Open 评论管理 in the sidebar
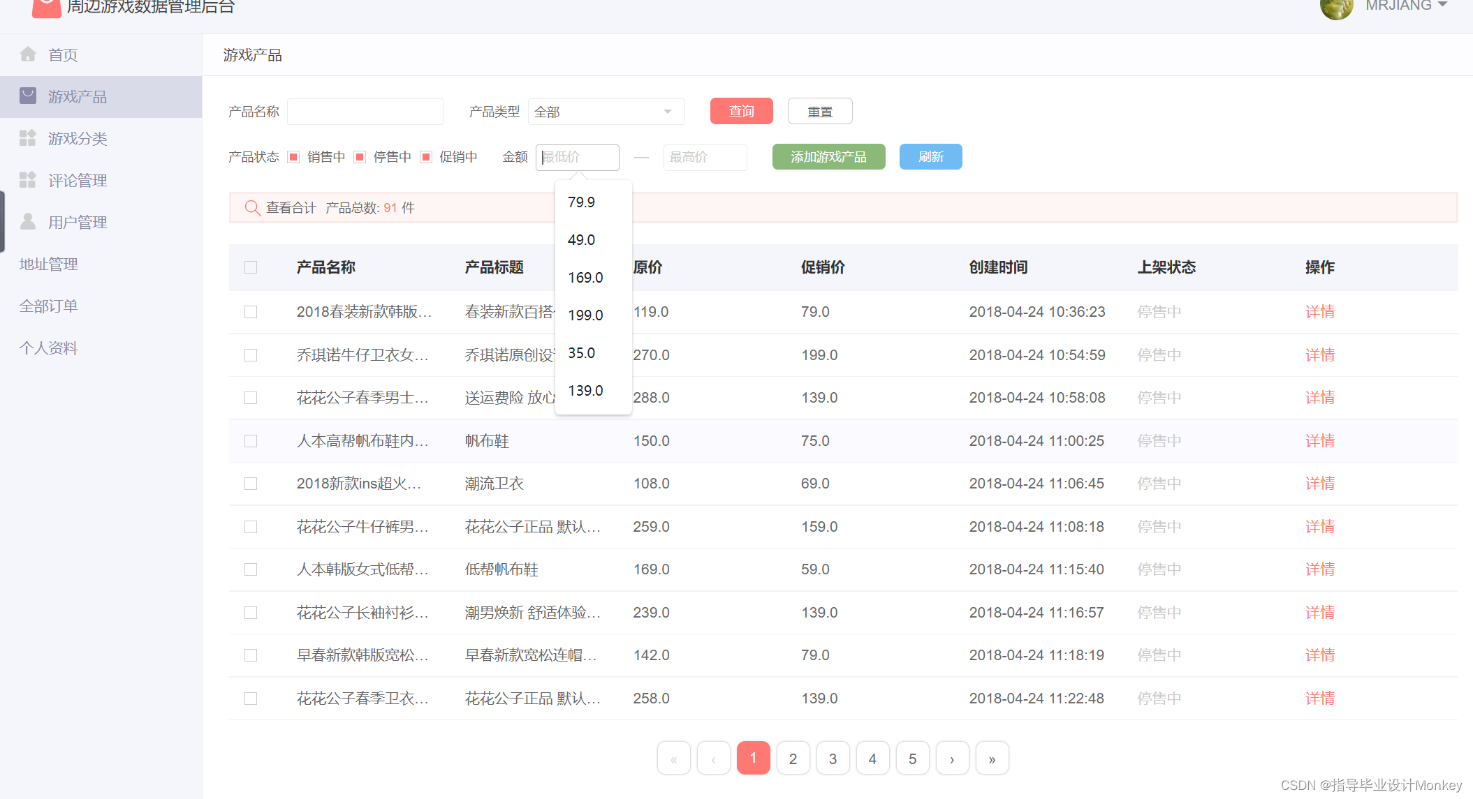 [101, 180]
